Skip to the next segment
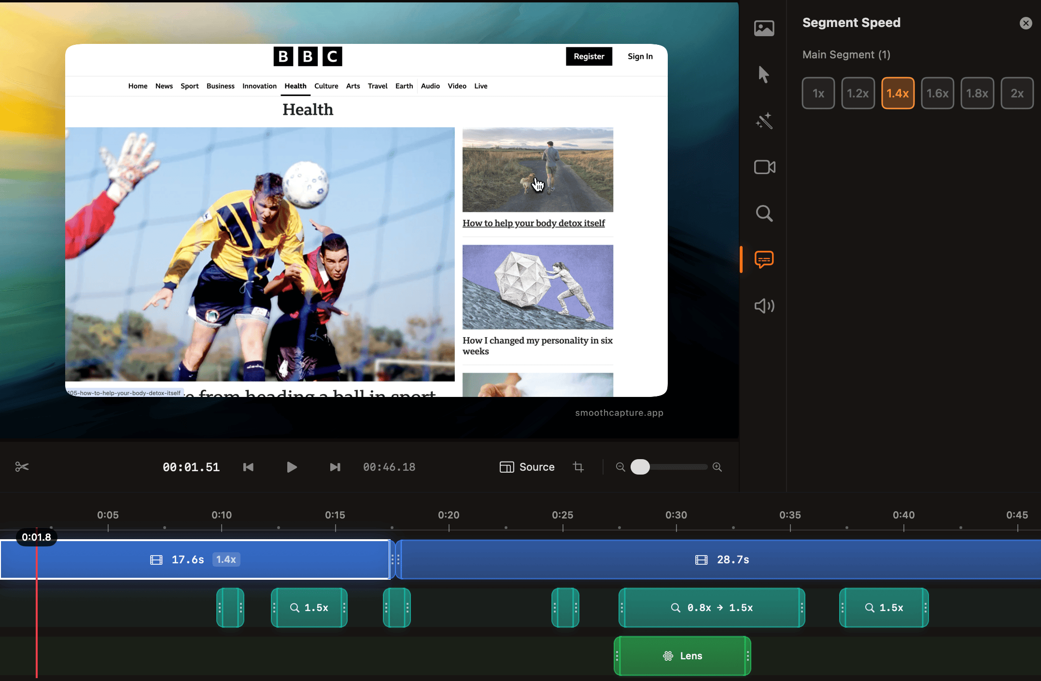 pos(335,467)
